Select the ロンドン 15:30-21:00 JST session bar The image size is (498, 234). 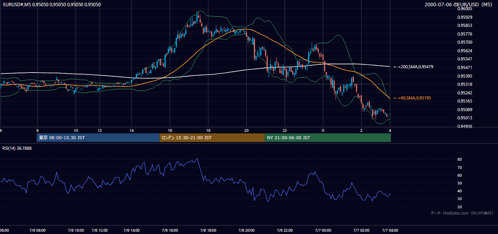click(x=212, y=138)
